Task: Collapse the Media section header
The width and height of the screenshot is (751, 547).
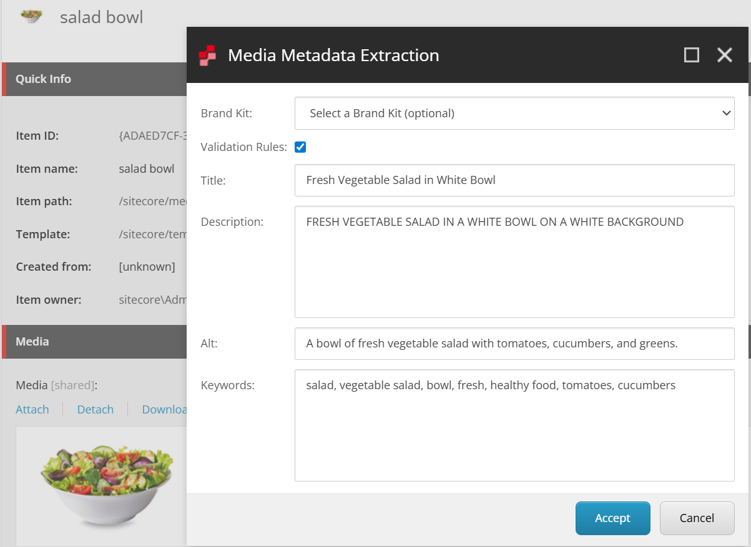Action: point(94,342)
